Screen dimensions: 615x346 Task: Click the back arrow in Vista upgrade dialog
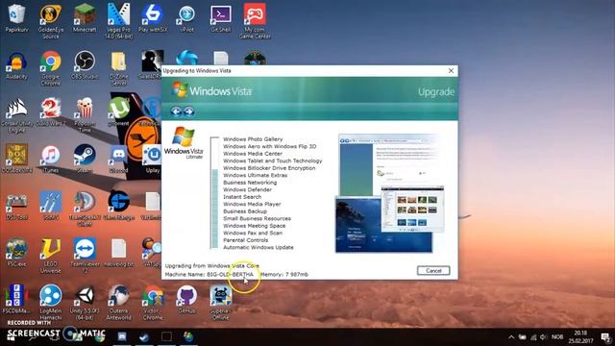pyautogui.click(x=176, y=111)
